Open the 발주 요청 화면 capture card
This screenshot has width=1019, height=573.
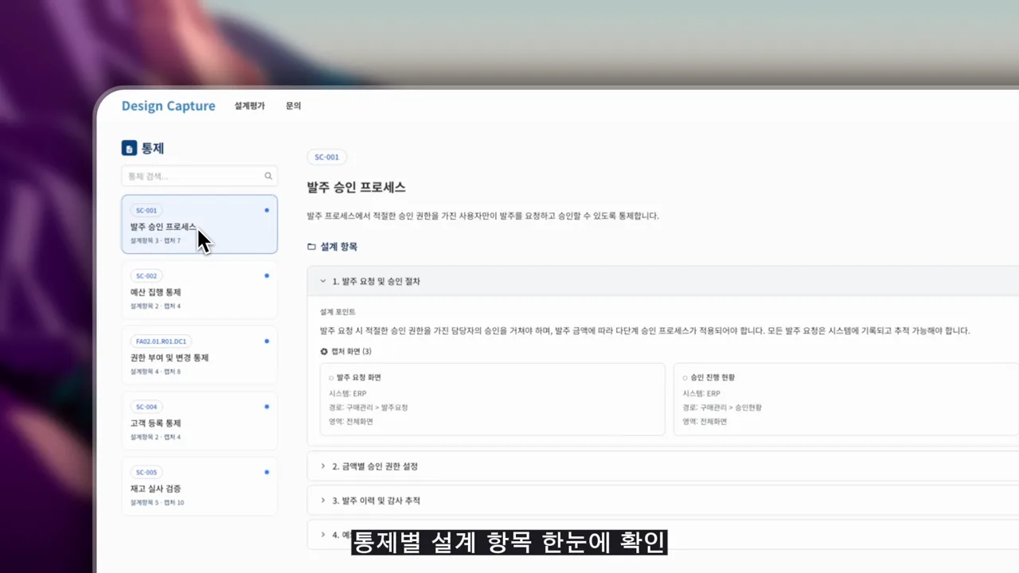pos(492,400)
